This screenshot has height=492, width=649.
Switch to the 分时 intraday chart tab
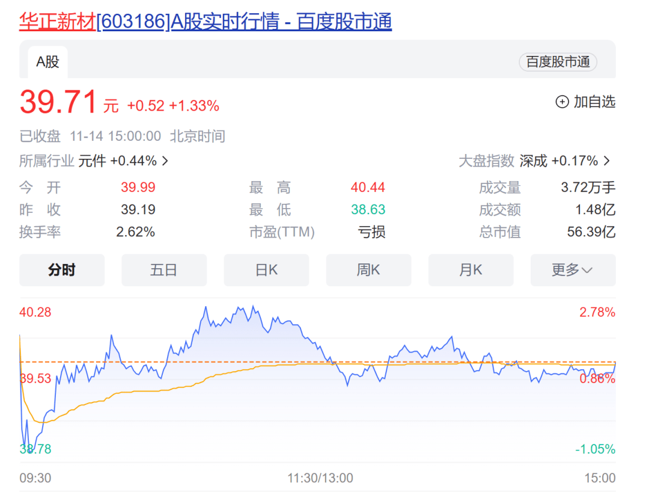[x=62, y=270]
